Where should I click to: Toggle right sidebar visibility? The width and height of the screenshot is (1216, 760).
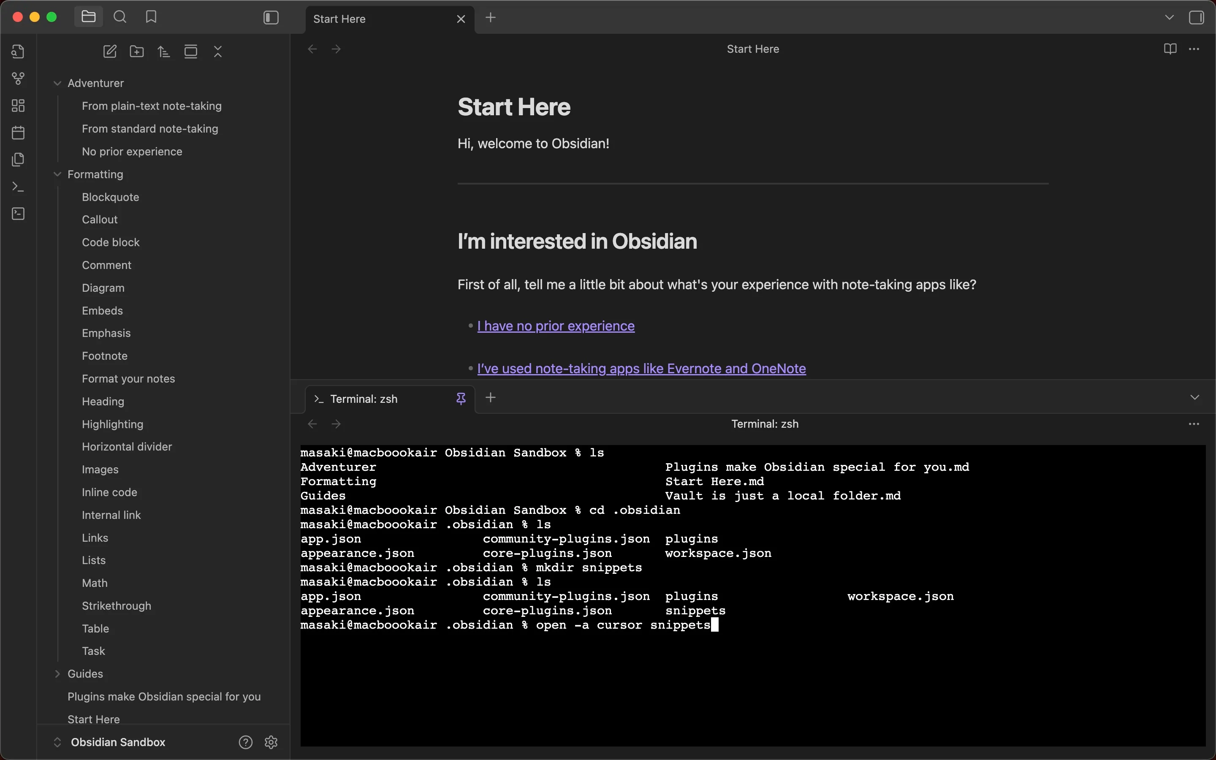tap(1197, 18)
